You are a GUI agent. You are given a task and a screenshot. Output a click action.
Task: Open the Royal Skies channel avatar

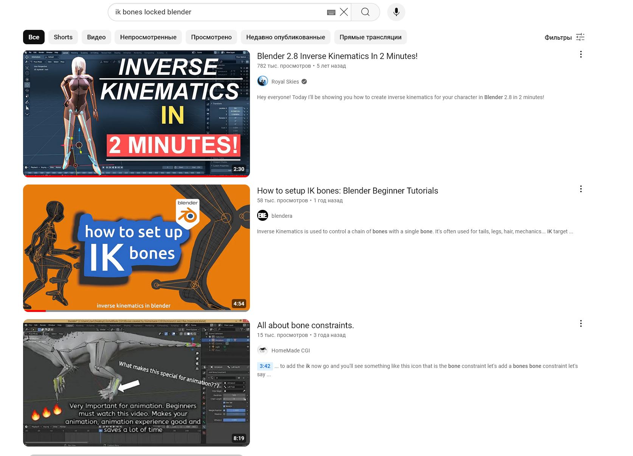262,81
